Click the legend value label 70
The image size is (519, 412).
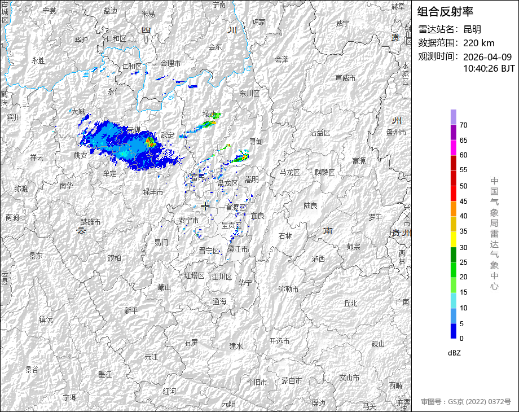click(x=463, y=125)
